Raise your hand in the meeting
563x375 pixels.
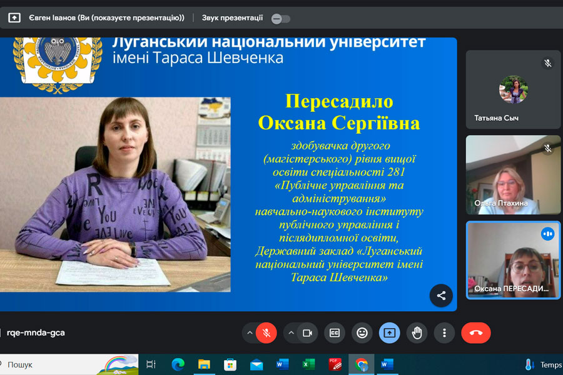coord(417,333)
